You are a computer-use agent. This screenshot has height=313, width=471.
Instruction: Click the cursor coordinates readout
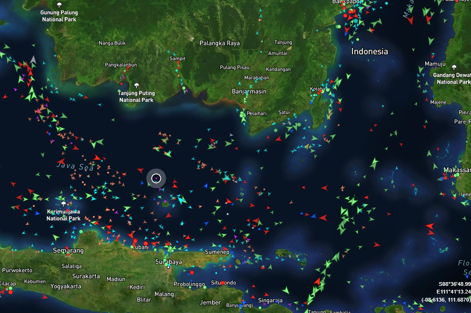coord(446,291)
